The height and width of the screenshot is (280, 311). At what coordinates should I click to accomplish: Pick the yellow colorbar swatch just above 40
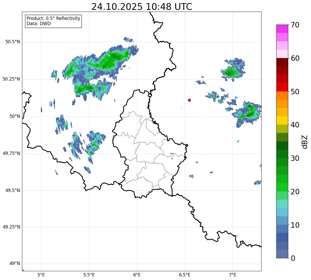[282, 121]
